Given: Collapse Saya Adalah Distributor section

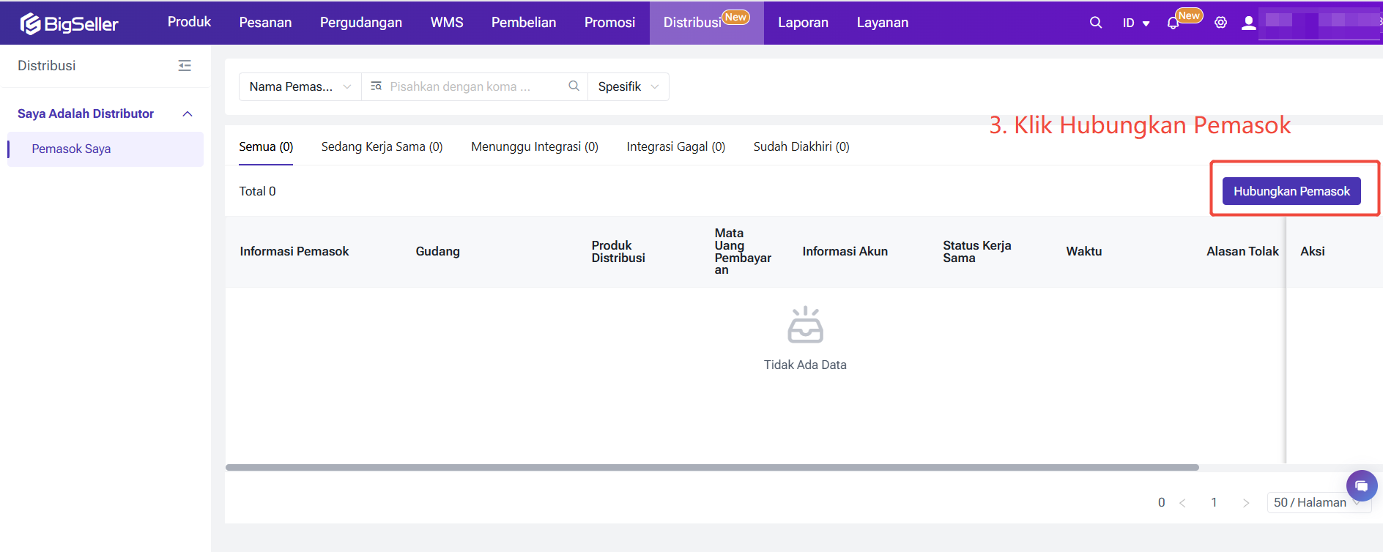Looking at the screenshot, I should pos(188,113).
